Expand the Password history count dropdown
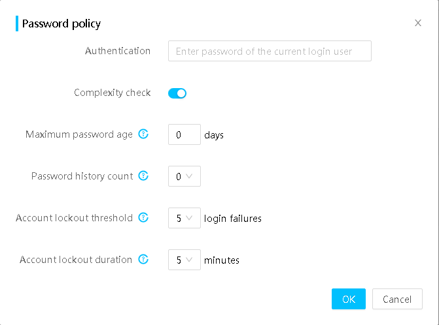The height and width of the screenshot is (325, 439). click(x=184, y=176)
